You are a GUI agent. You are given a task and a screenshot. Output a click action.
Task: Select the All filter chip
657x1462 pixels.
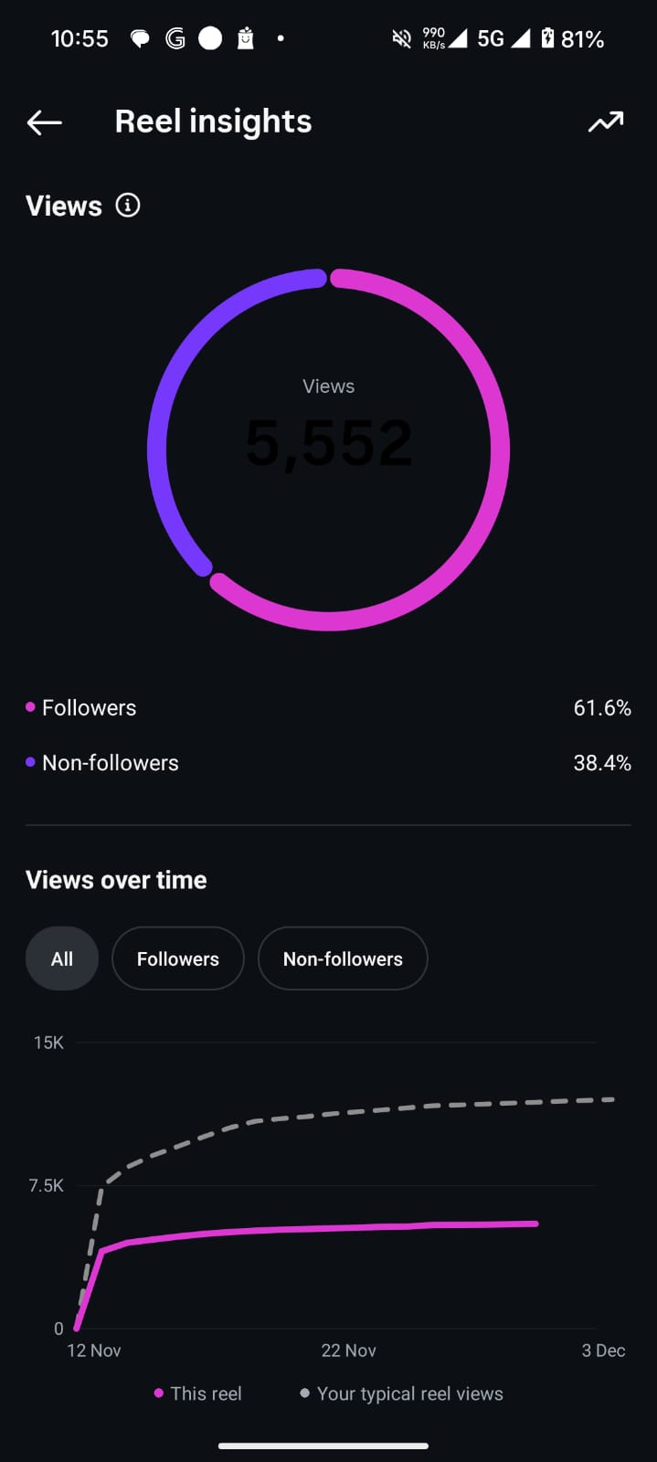[61, 959]
